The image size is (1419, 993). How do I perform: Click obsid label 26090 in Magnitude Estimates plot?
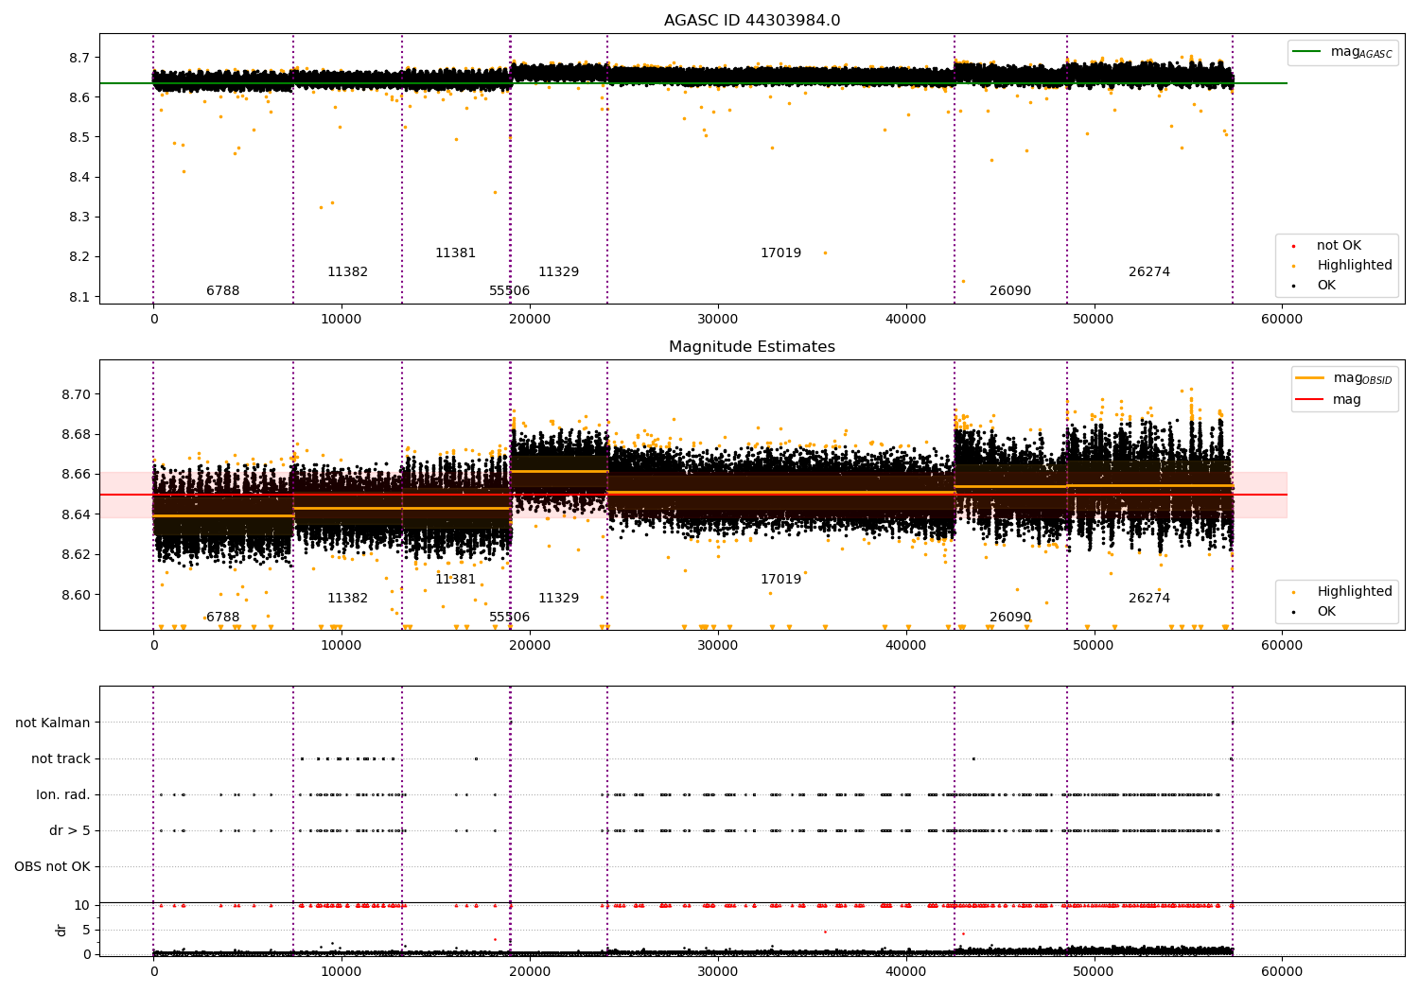point(1010,618)
